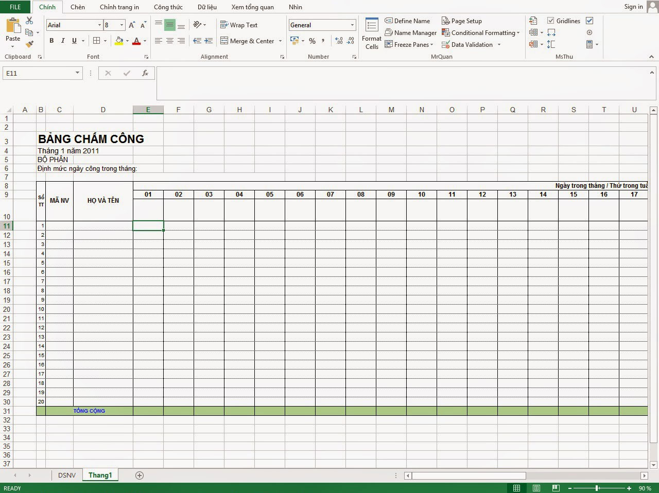Screen dimensions: 659x493
Task: Apply Percent Style number format
Action: (312, 41)
